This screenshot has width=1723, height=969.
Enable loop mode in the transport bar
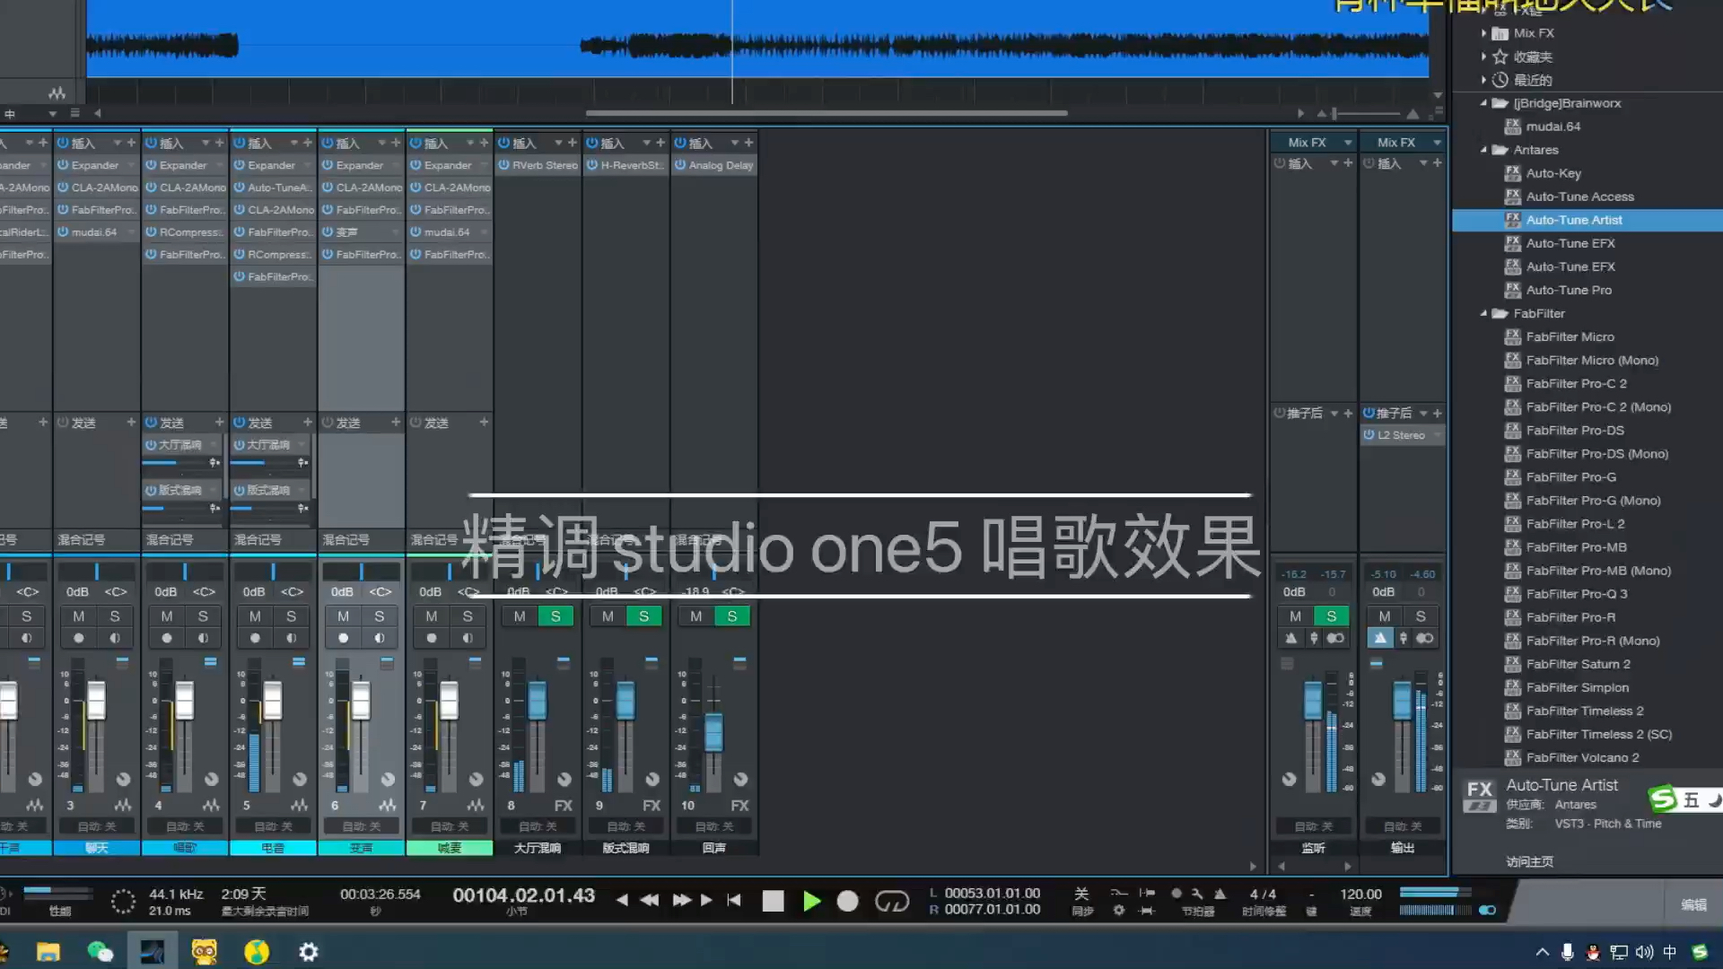[894, 901]
